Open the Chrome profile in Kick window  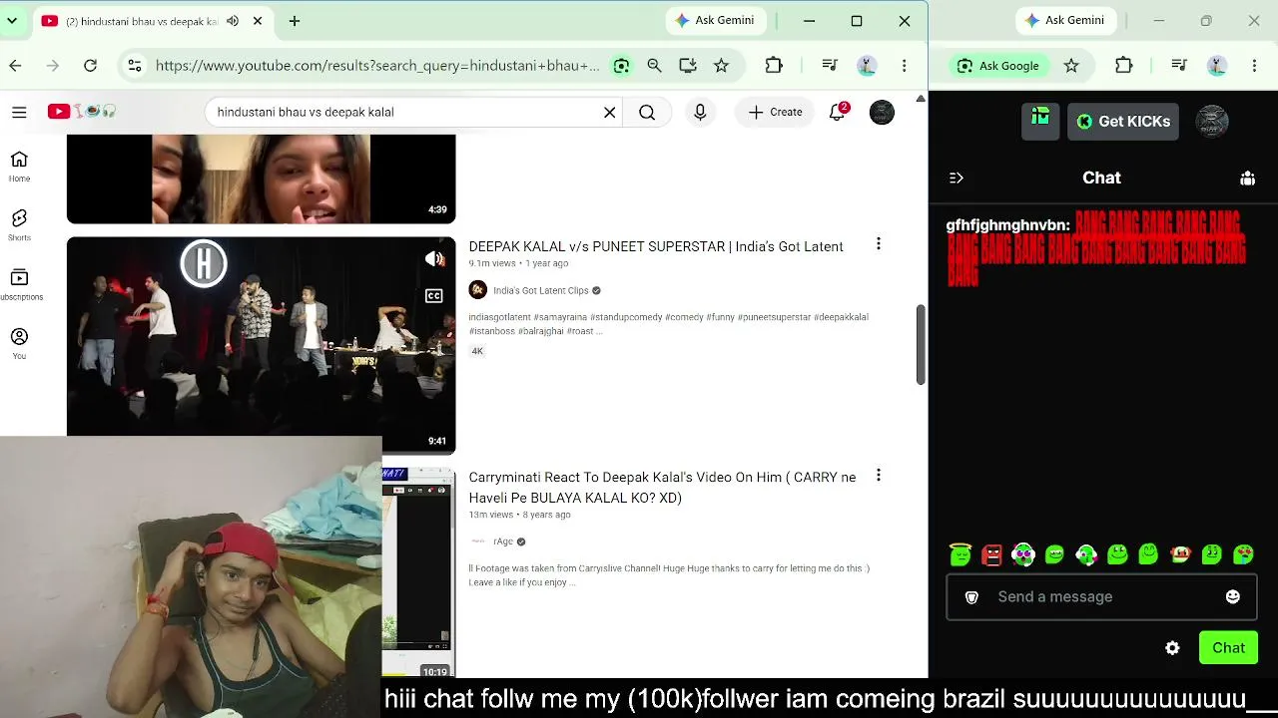(1217, 66)
